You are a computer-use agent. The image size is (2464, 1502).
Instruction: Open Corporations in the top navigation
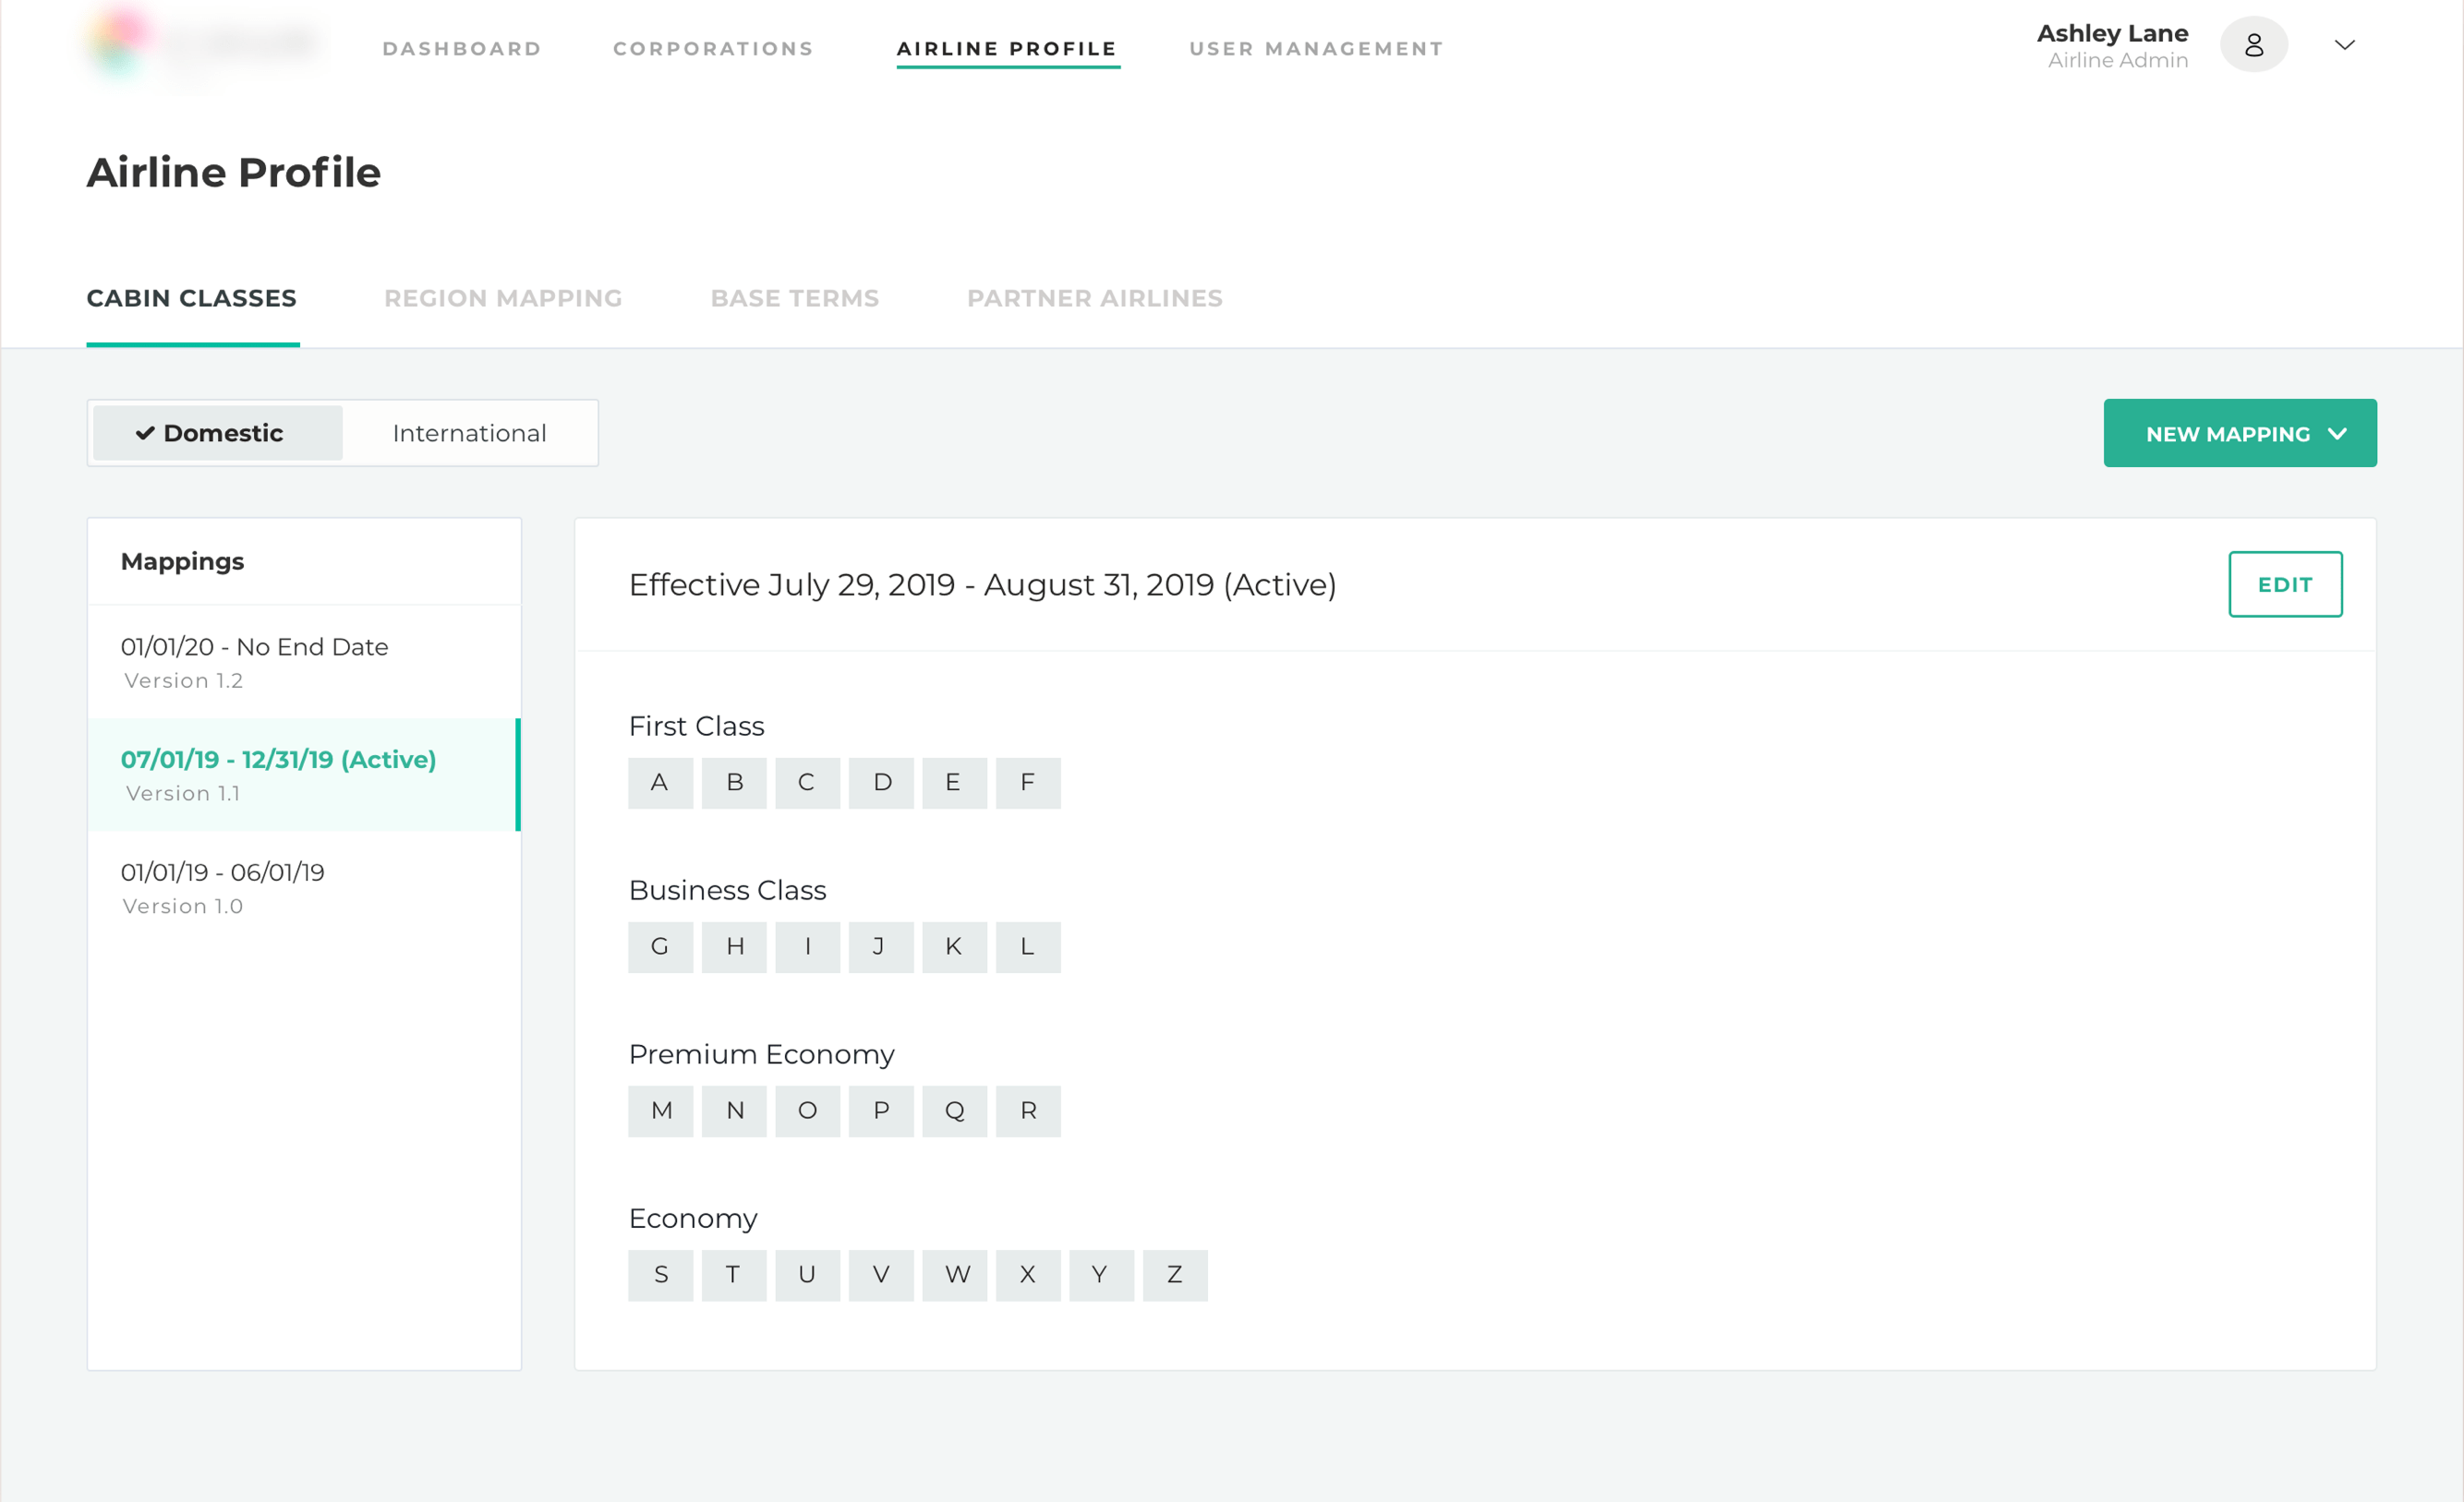tap(714, 49)
